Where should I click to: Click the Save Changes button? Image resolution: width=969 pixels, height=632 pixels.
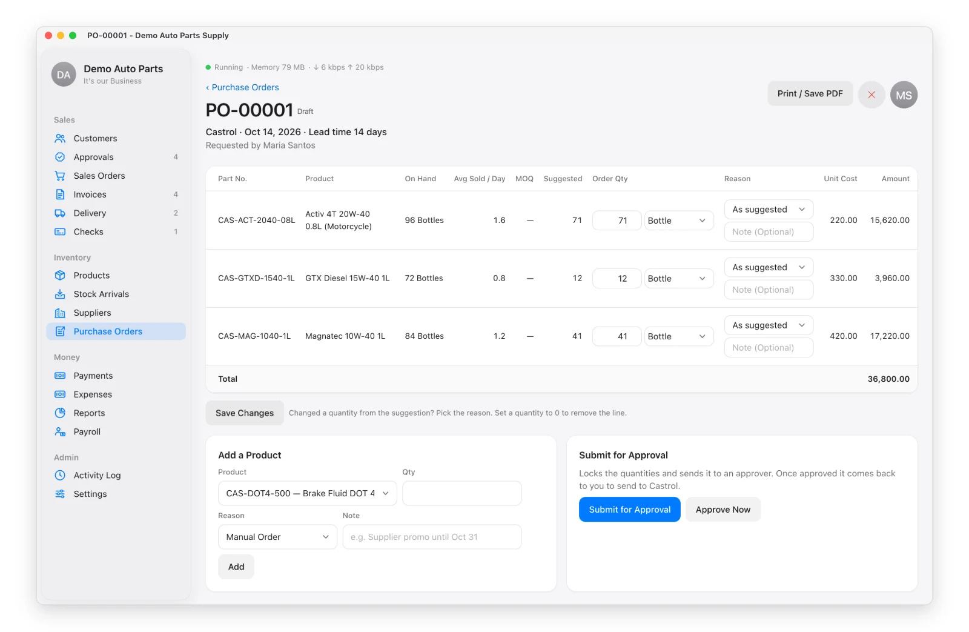[x=245, y=413]
